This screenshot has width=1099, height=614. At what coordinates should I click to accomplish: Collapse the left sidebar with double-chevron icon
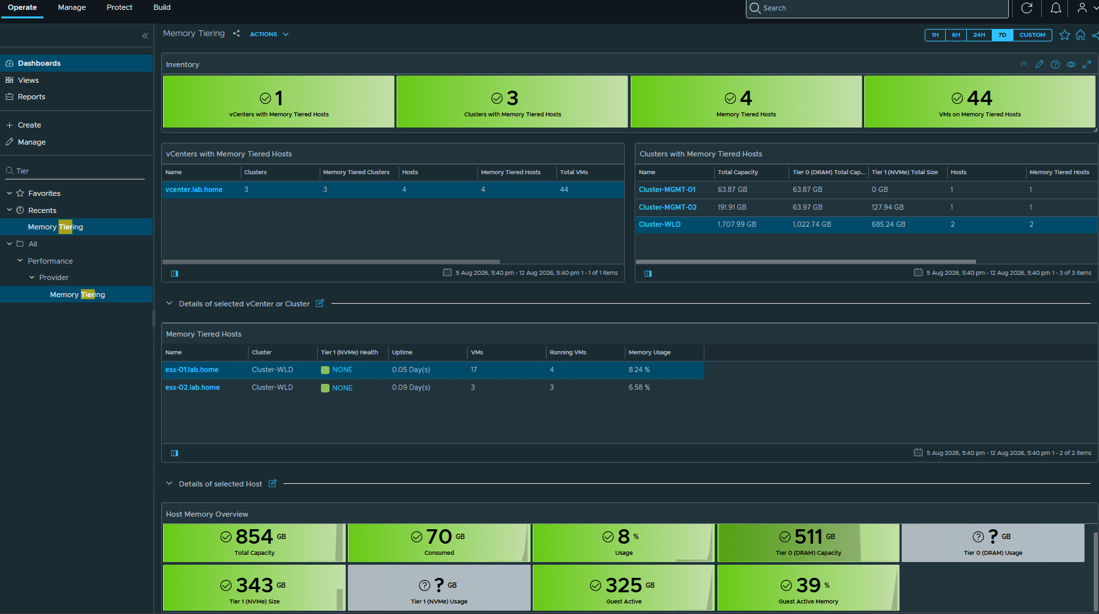point(145,35)
